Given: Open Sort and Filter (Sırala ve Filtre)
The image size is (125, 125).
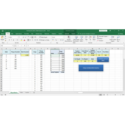Looking at the screenshot, I should coord(113,39).
